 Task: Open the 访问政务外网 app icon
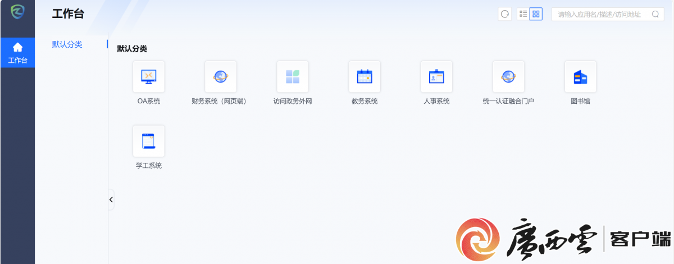click(x=293, y=76)
